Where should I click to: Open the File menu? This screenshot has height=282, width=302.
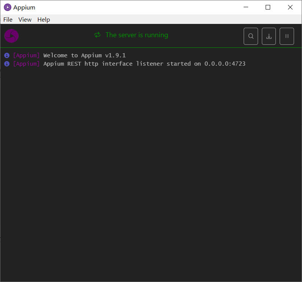[x=8, y=19]
